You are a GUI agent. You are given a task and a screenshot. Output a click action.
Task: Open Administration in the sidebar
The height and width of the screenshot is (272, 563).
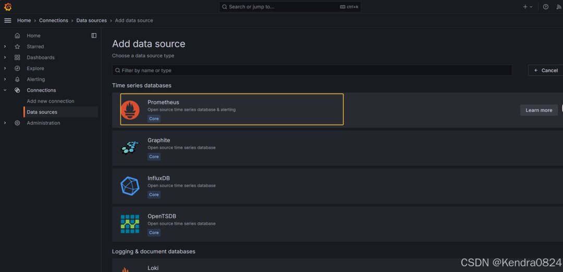pyautogui.click(x=43, y=123)
